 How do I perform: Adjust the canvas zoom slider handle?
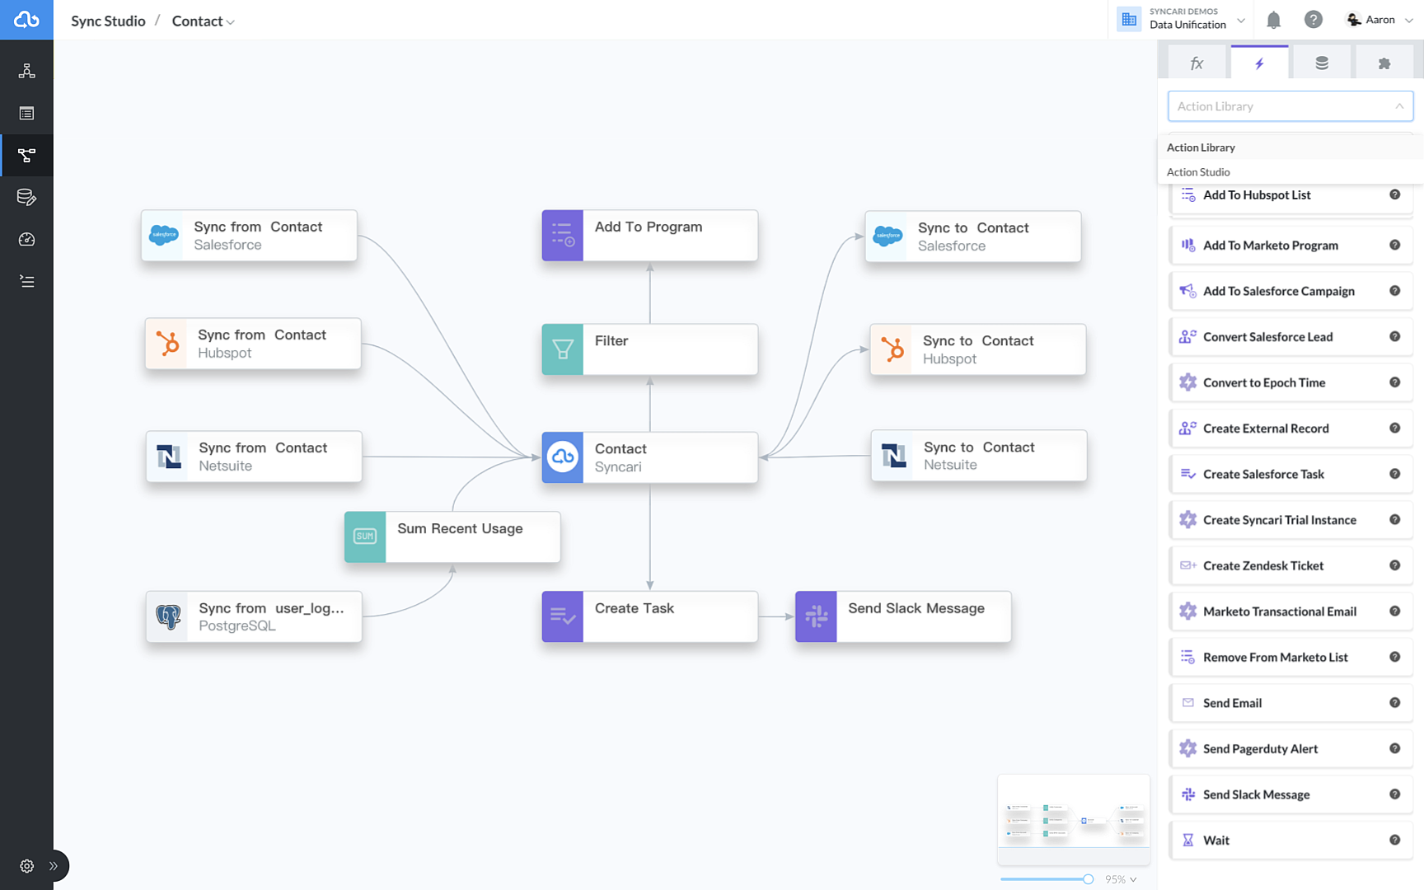coord(1088,879)
